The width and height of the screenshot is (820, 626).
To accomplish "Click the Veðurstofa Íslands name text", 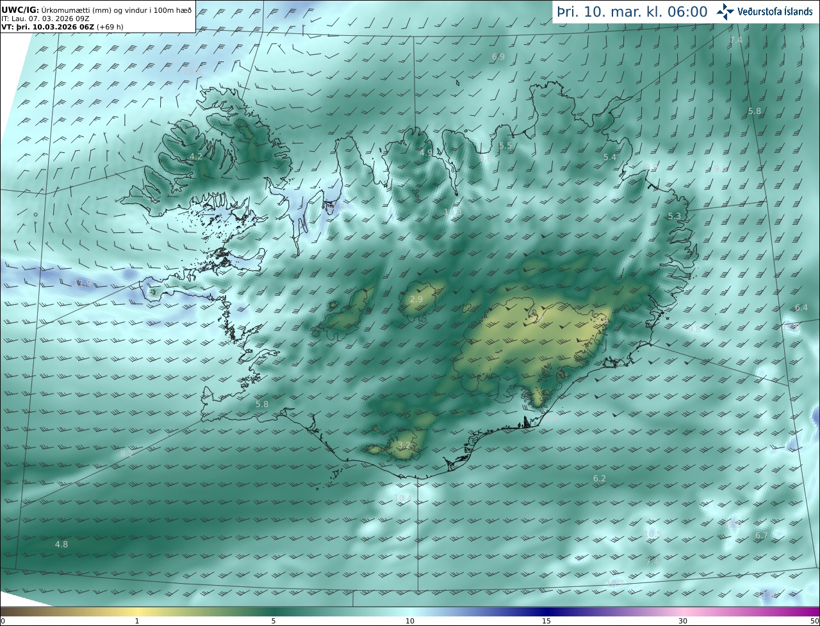I will [x=775, y=12].
